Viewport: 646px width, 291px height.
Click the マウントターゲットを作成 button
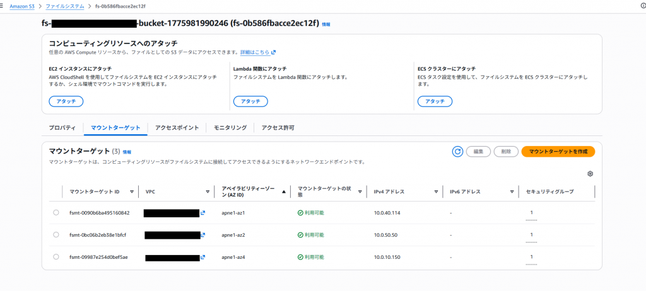(x=558, y=151)
